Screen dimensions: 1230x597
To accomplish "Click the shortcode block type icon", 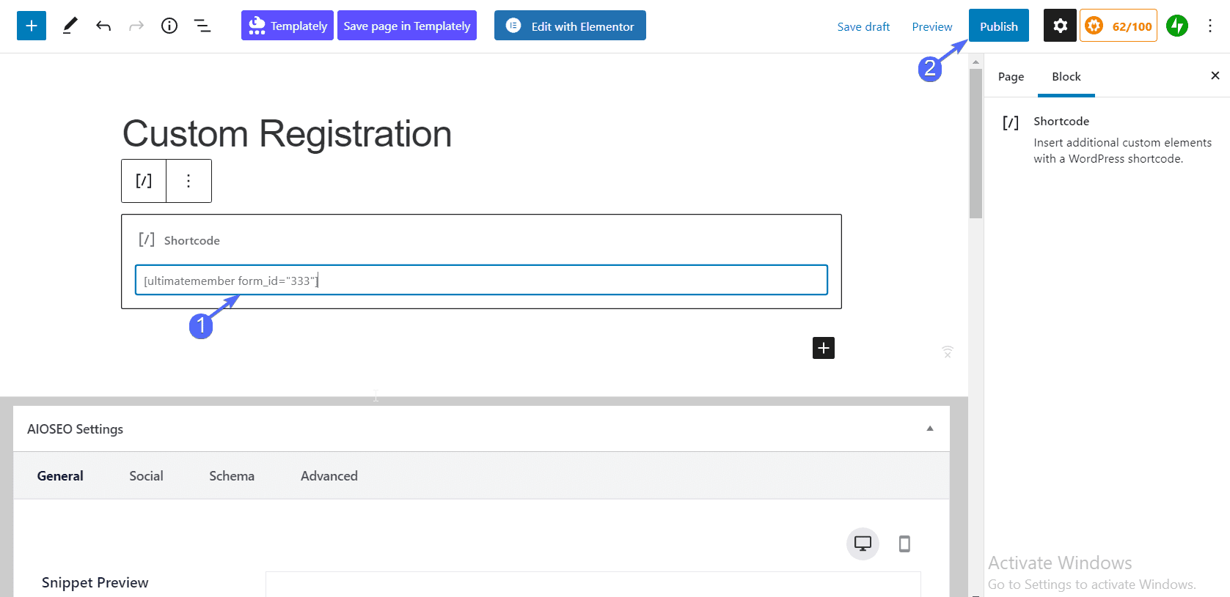I will click(x=144, y=181).
